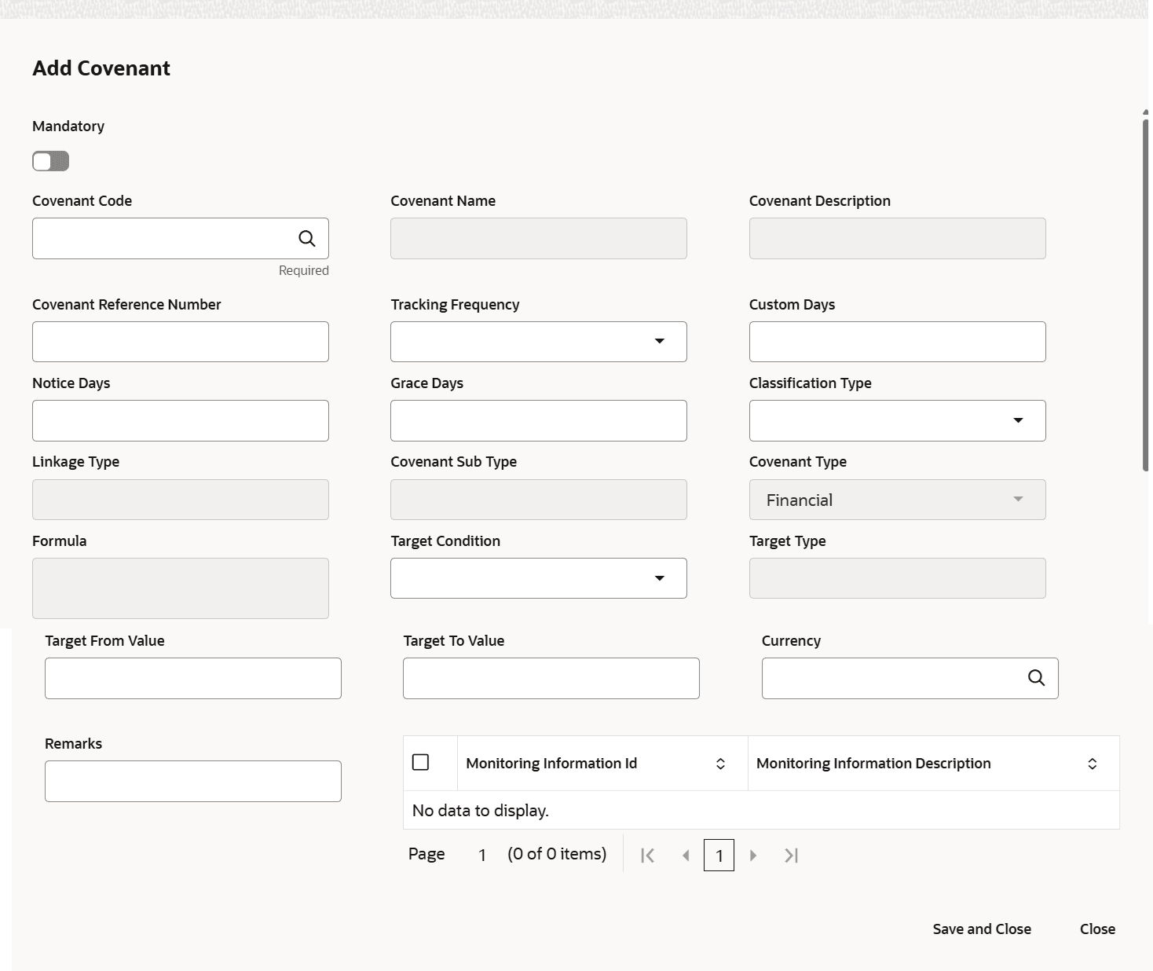This screenshot has width=1153, height=971.
Task: Click the Save and Close button
Action: pos(982,929)
